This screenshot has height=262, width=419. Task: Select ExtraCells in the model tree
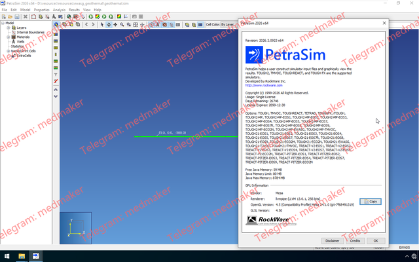coord(24,56)
